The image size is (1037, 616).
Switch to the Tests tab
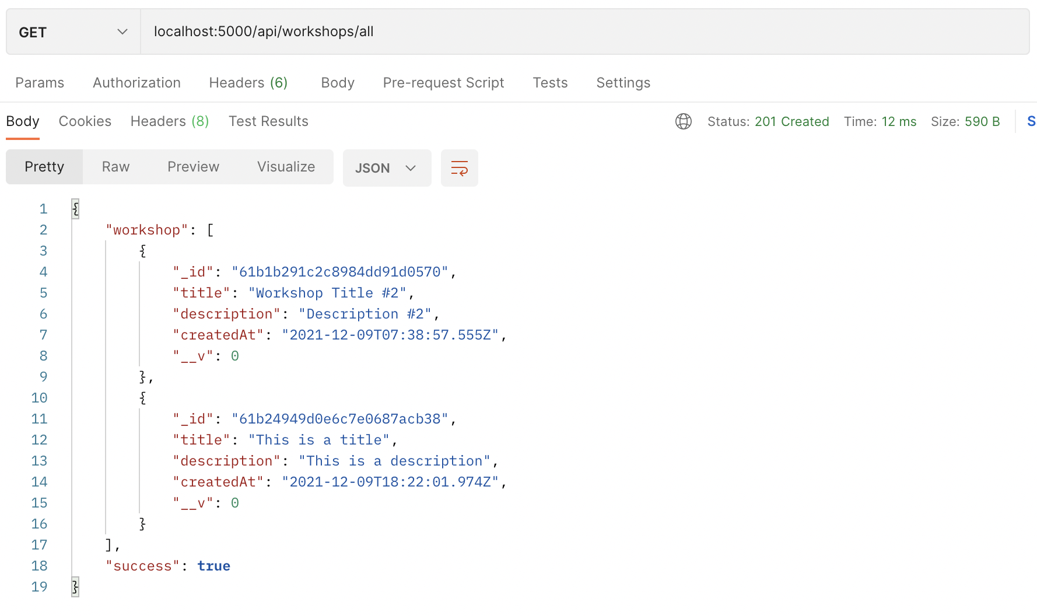[550, 83]
